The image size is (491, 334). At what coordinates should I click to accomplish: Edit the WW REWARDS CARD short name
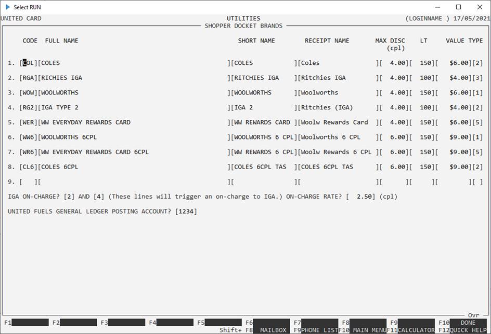[x=264, y=122]
